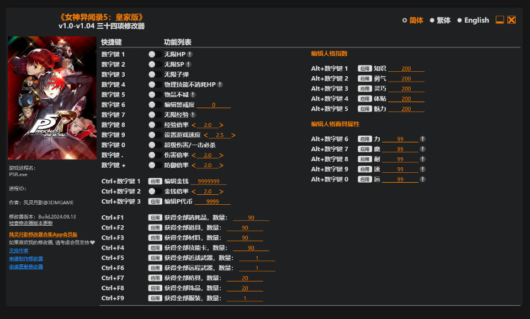530x319 pixels.
Task: Toggle 无限HP on
Action: tap(155, 54)
